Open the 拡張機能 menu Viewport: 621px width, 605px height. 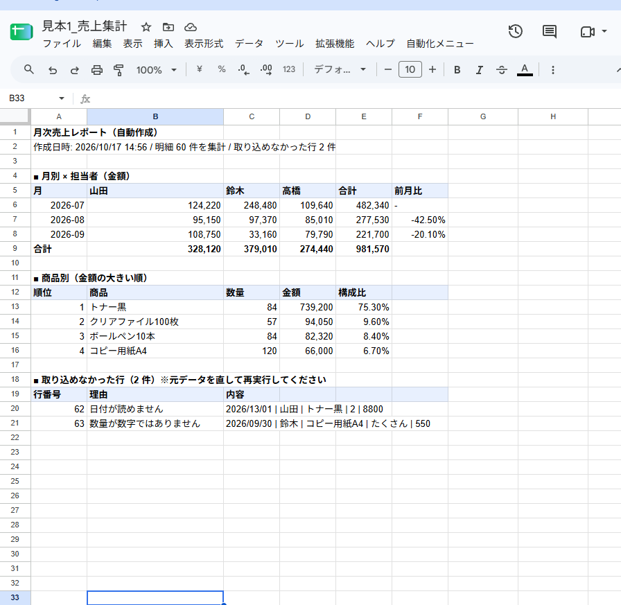[335, 44]
